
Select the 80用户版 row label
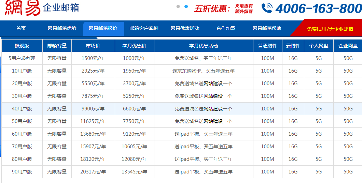pyautogui.click(x=22, y=159)
